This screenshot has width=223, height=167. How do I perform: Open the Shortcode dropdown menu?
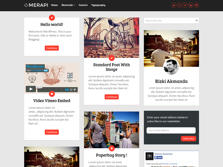pyautogui.click(x=68, y=5)
